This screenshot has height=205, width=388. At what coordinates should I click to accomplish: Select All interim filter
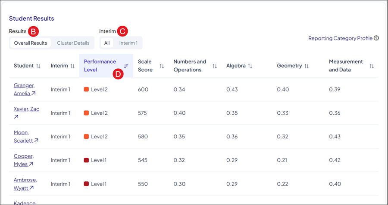tap(107, 43)
